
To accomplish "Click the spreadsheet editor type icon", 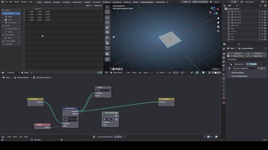I will [x=3, y=72].
